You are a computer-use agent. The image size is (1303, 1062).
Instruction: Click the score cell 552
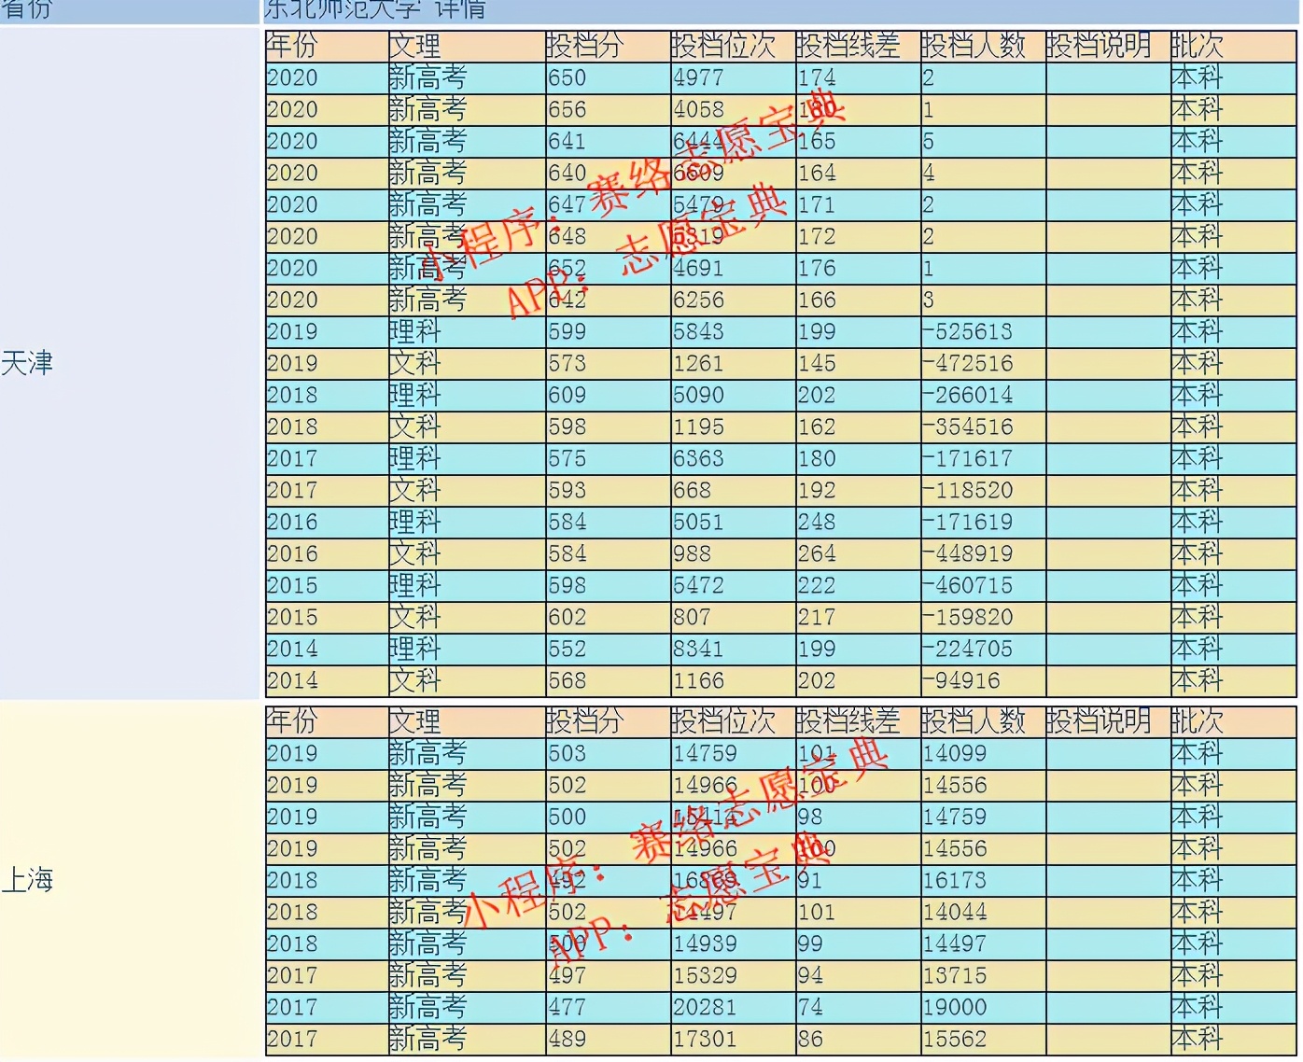608,649
